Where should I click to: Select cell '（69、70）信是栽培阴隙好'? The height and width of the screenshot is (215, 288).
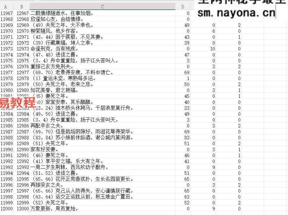pyautogui.click(x=102, y=132)
